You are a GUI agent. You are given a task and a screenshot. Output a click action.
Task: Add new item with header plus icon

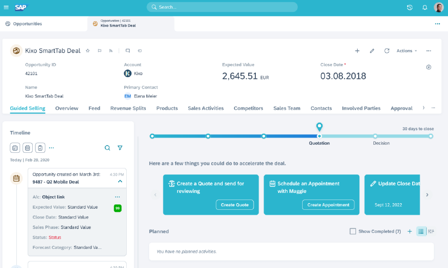357,51
